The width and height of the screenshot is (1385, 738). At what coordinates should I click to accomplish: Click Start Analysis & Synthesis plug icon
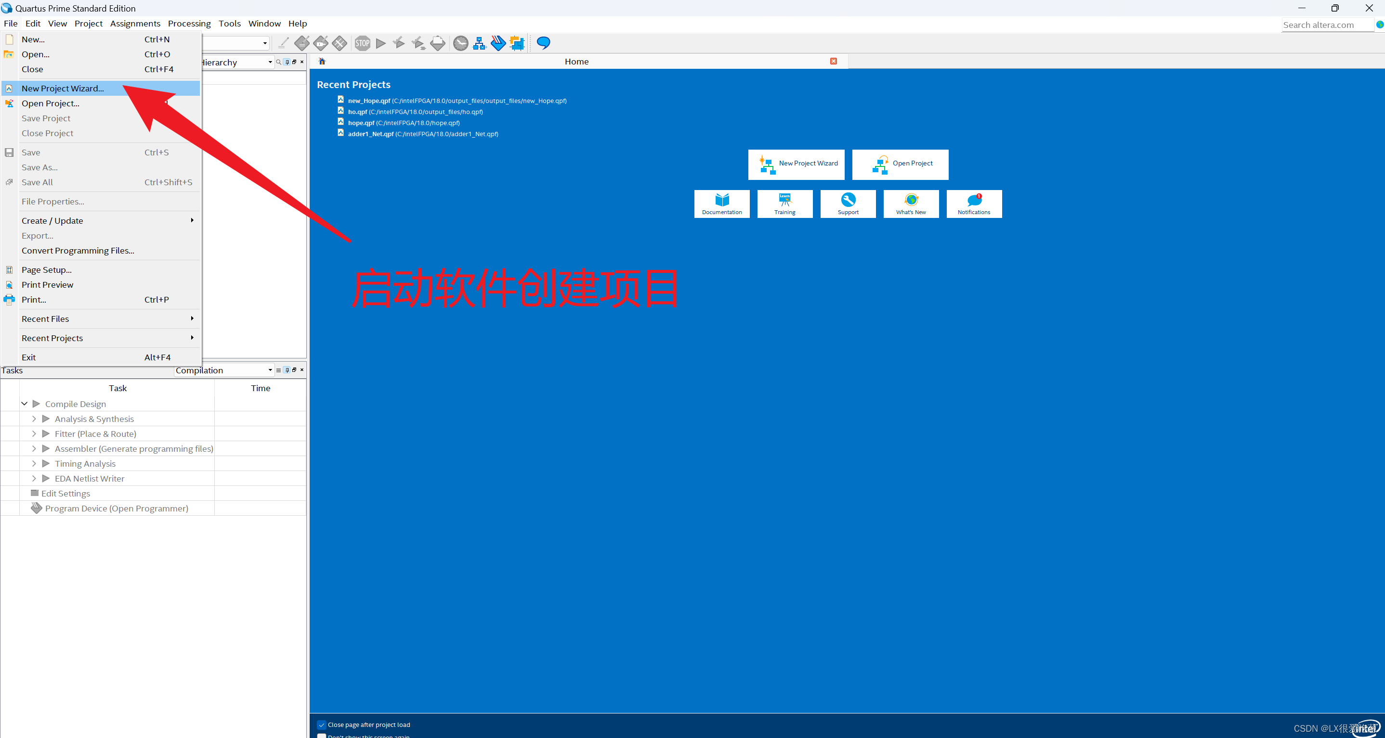418,43
